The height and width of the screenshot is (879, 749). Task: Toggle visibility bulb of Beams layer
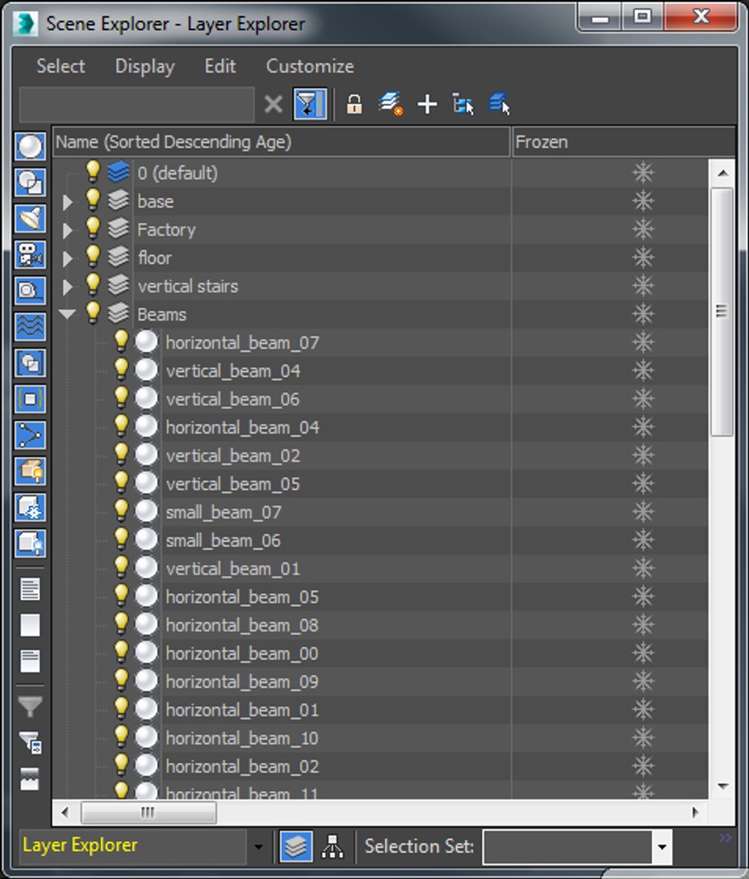point(93,313)
